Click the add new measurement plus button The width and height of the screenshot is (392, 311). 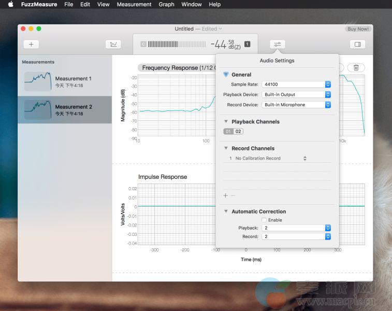31,45
